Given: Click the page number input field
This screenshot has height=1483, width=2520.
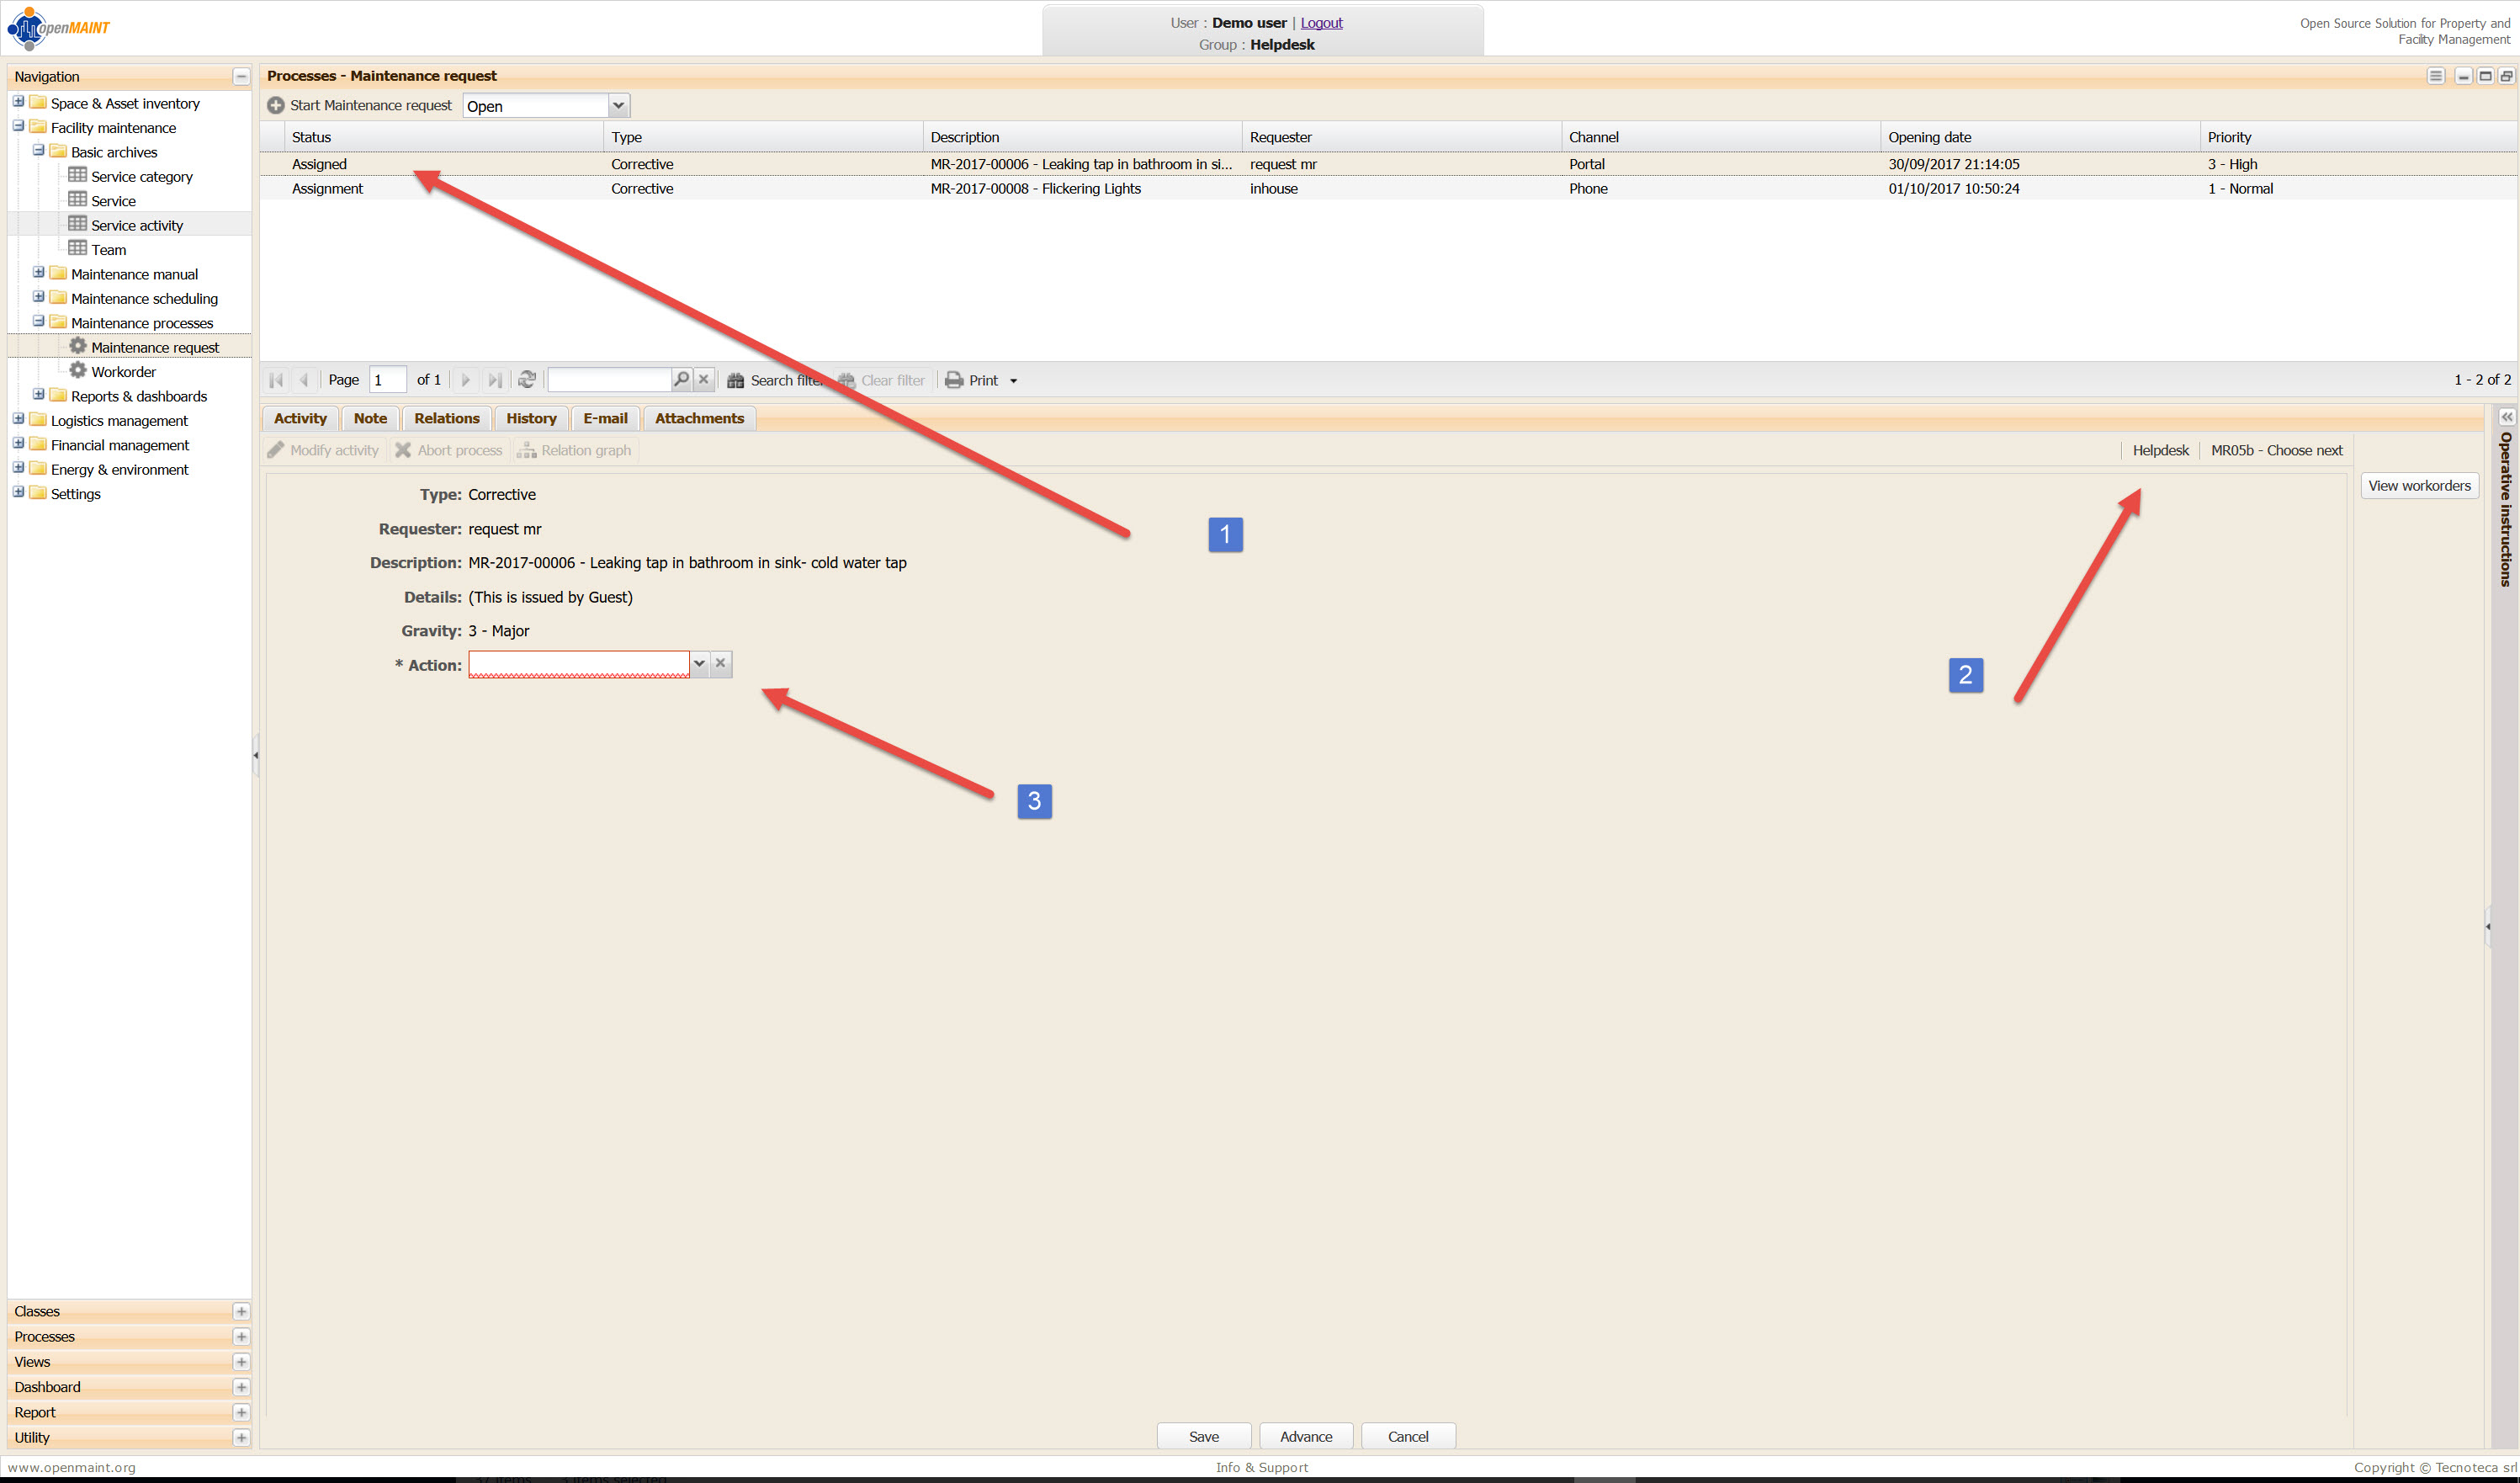Looking at the screenshot, I should (387, 380).
